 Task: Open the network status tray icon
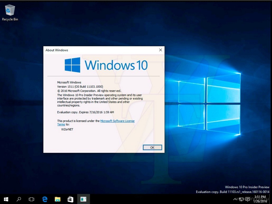(x=241, y=199)
